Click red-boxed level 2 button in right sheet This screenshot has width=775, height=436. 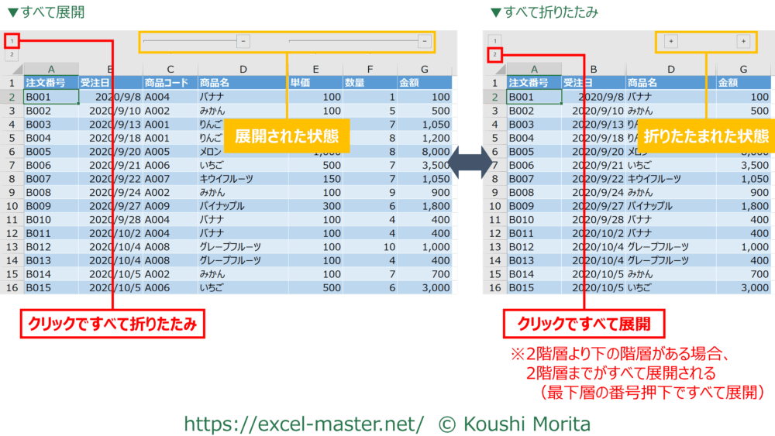click(495, 55)
